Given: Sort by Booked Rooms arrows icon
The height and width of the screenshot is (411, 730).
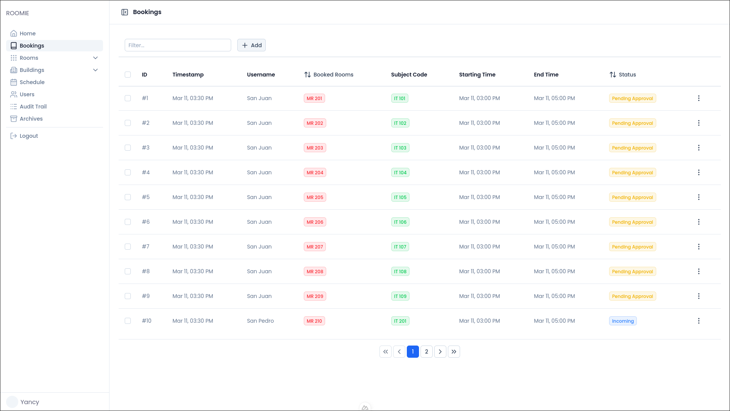Looking at the screenshot, I should 308,75.
